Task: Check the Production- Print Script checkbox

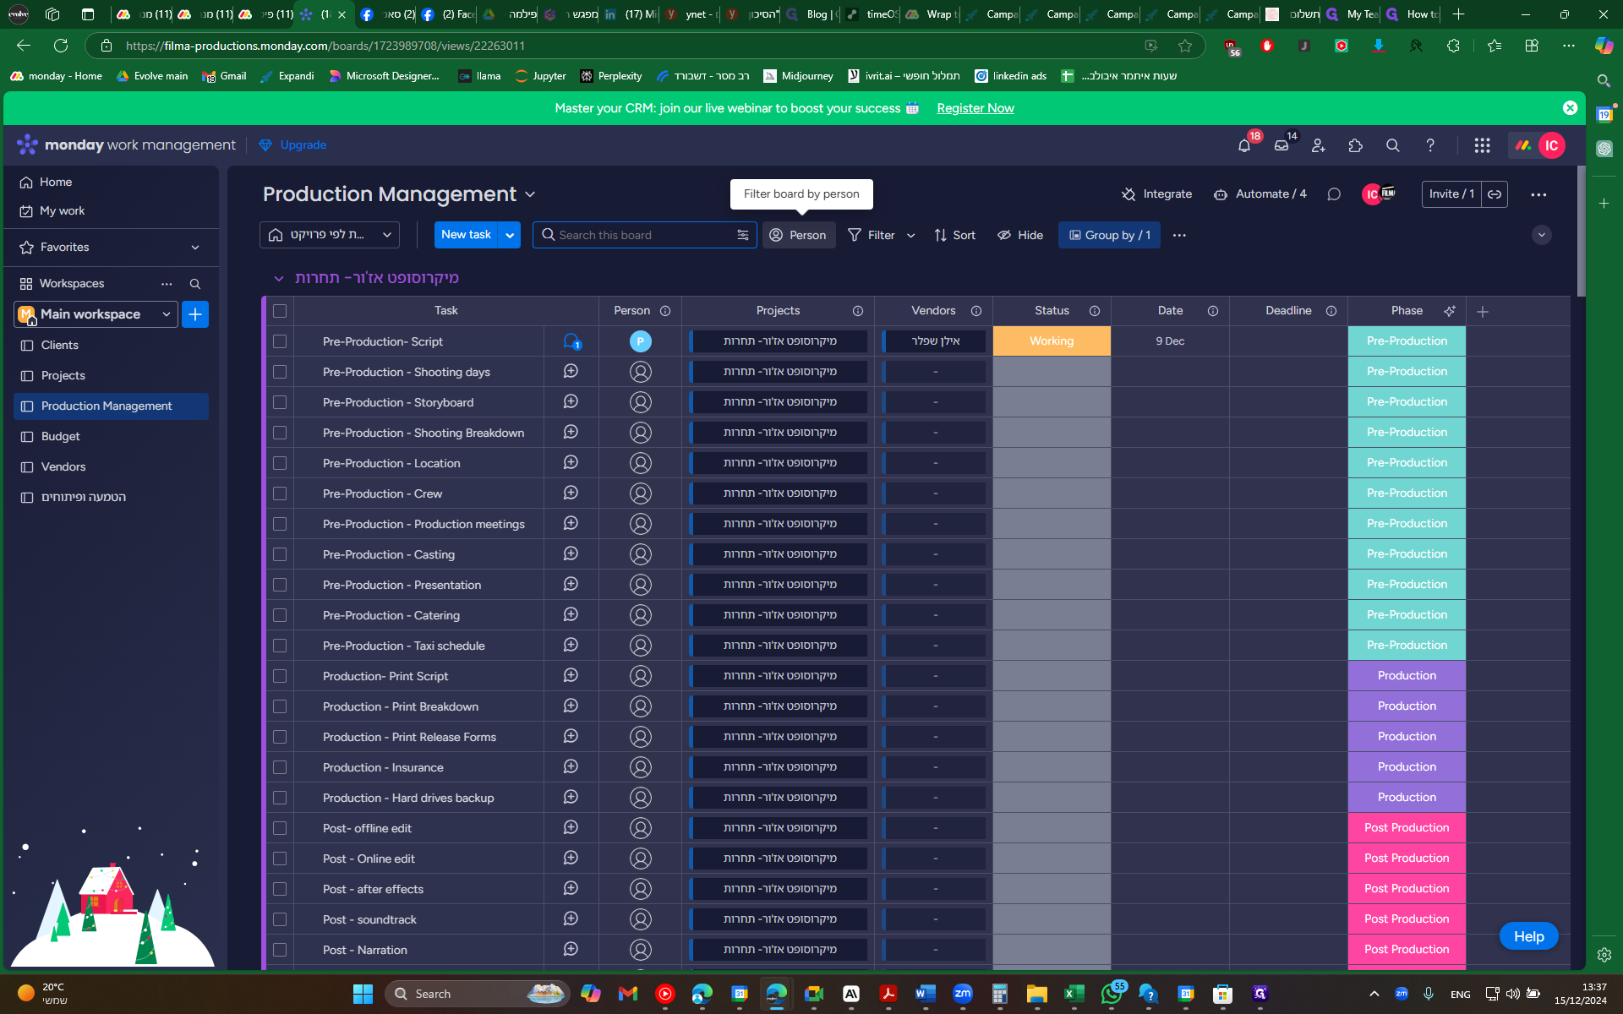Action: pyautogui.click(x=280, y=676)
